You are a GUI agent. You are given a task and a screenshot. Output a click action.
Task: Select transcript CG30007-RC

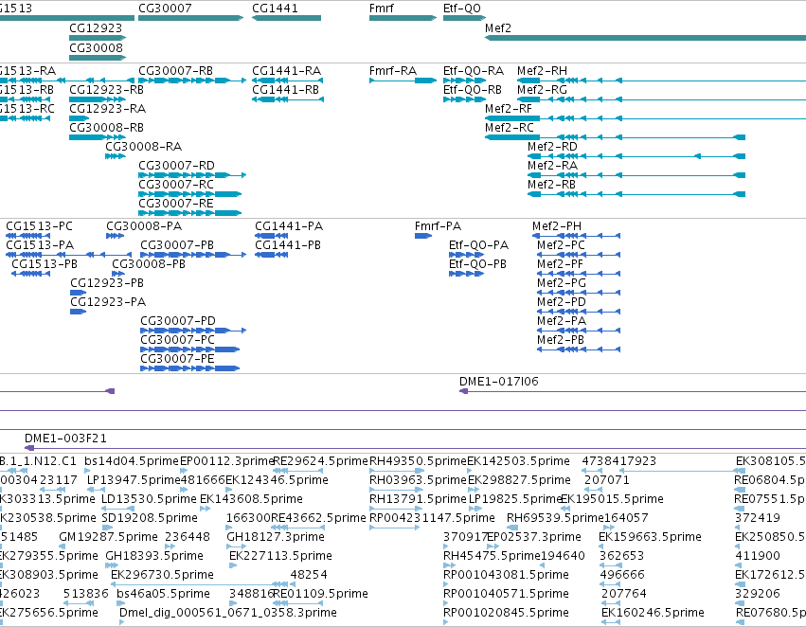176,185
